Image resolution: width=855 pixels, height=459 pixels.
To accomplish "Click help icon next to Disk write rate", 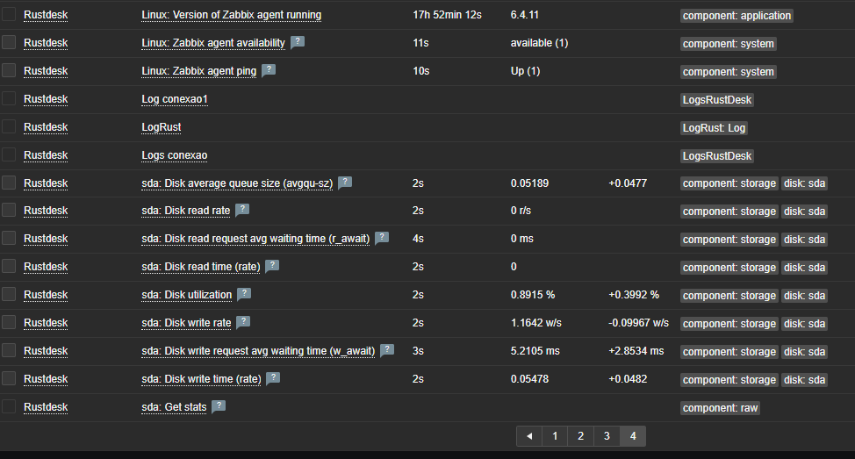I will coord(243,322).
